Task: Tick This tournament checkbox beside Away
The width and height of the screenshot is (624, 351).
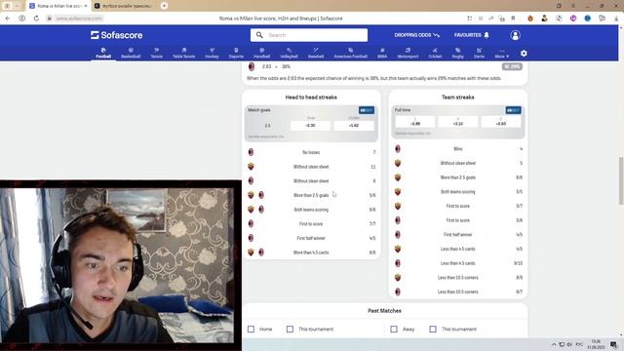Action: tap(433, 330)
